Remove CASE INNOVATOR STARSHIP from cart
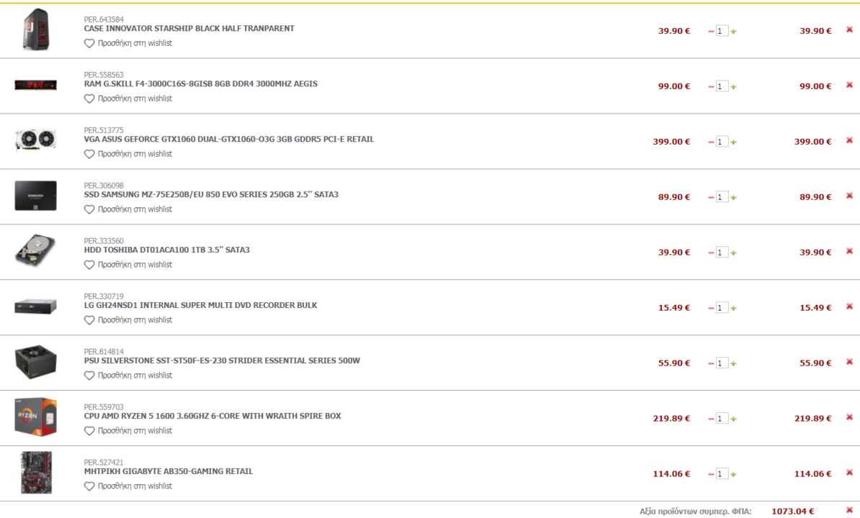This screenshot has height=518, width=860. pos(849,29)
